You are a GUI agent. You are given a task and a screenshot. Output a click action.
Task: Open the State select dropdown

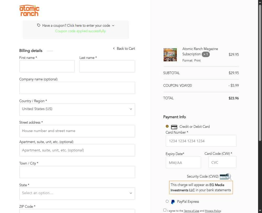point(77,193)
